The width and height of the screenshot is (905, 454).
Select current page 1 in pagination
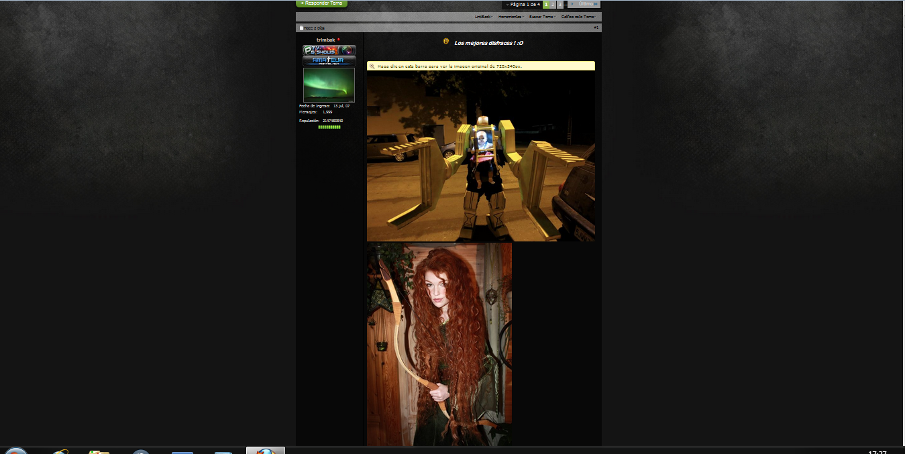546,4
